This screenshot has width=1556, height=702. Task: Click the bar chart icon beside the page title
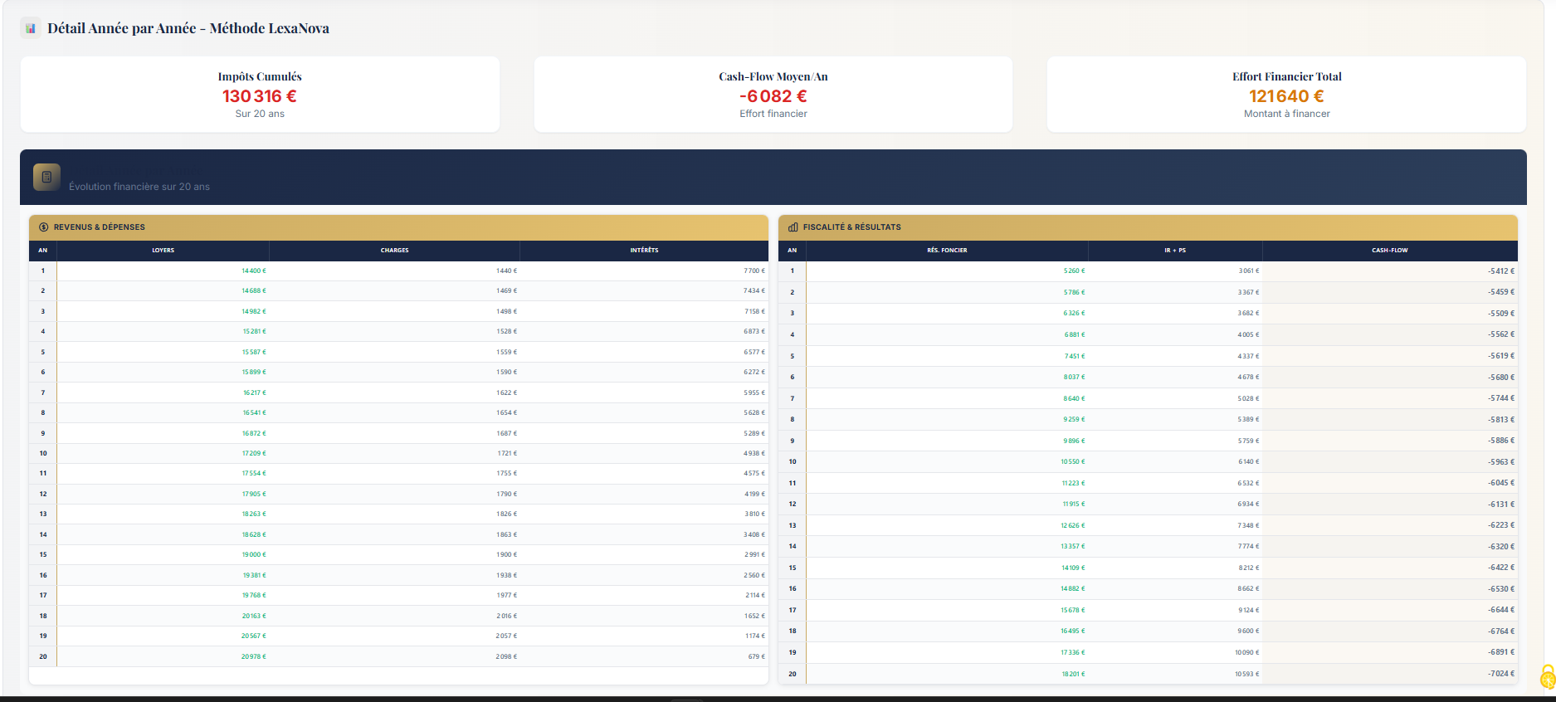[x=31, y=28]
